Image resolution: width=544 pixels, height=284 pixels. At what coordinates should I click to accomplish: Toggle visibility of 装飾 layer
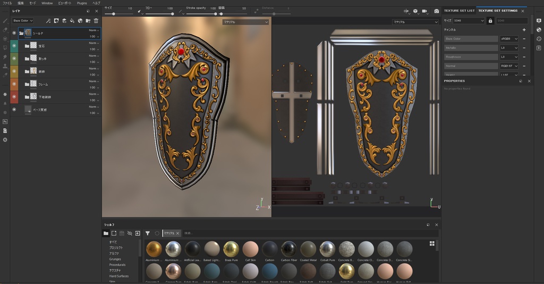point(14,71)
